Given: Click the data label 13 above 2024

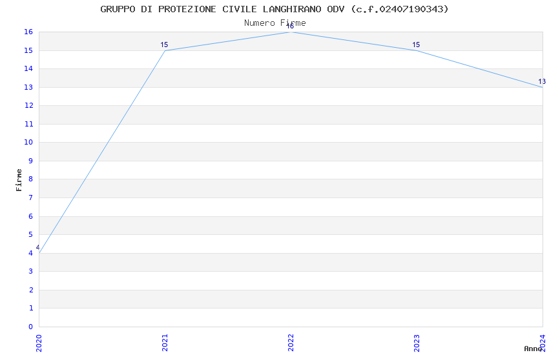Looking at the screenshot, I should [542, 81].
